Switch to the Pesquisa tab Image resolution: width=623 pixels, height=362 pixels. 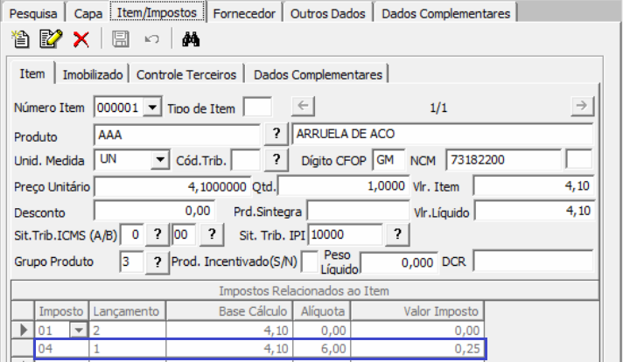[x=33, y=13]
